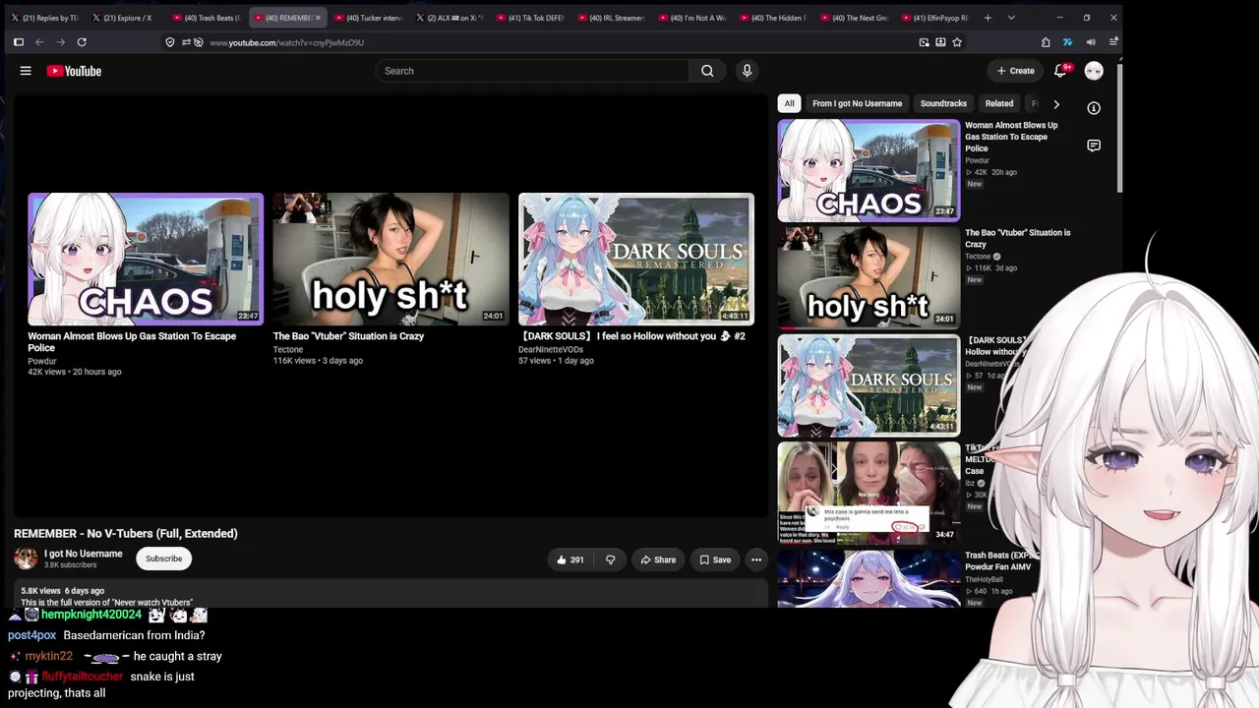This screenshot has height=708, width=1259.
Task: Select the All filter chip
Action: pyautogui.click(x=789, y=103)
